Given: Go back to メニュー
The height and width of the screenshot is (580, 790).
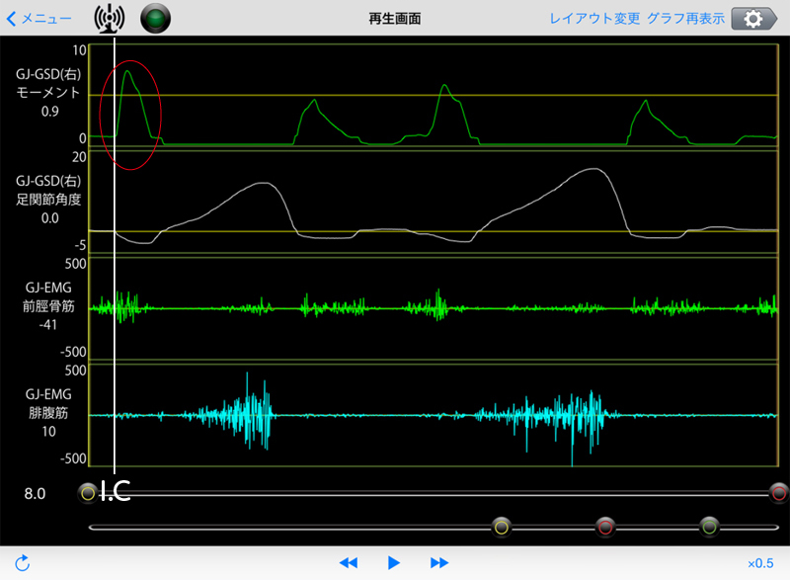Looking at the screenshot, I should pyautogui.click(x=39, y=19).
